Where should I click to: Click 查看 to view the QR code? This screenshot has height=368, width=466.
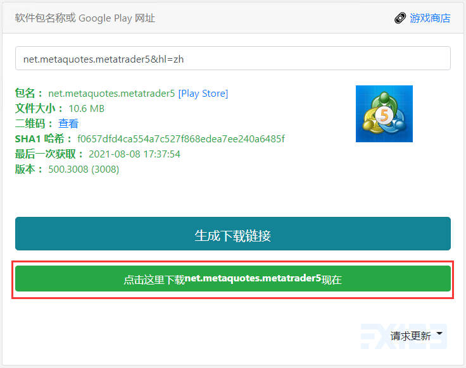tap(68, 123)
